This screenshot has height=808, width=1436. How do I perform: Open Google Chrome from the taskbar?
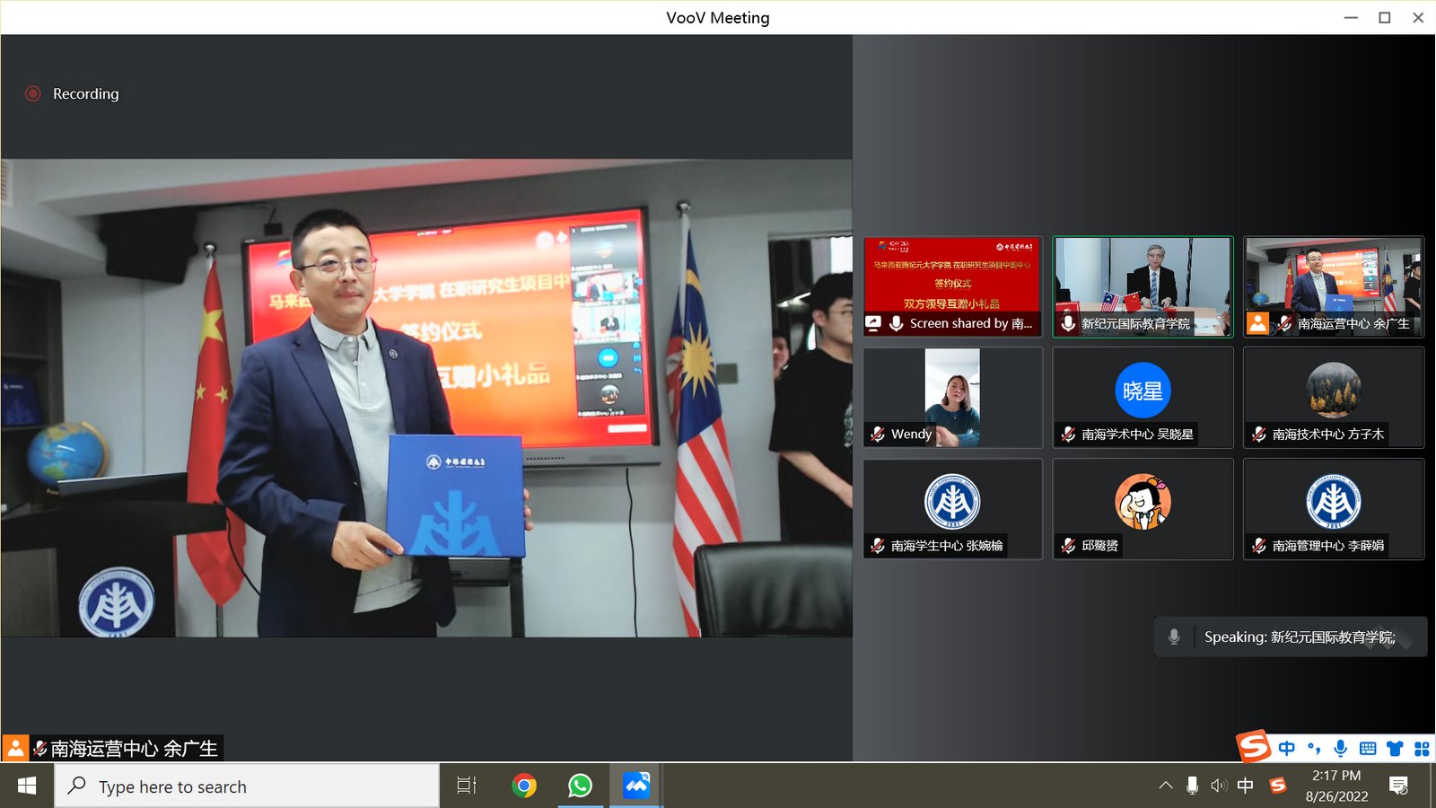pos(524,786)
